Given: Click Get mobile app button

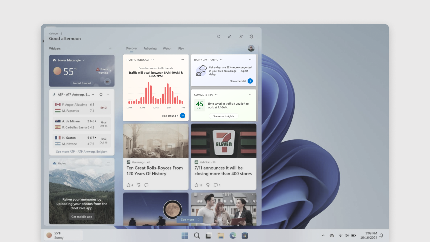Looking at the screenshot, I should (82, 217).
